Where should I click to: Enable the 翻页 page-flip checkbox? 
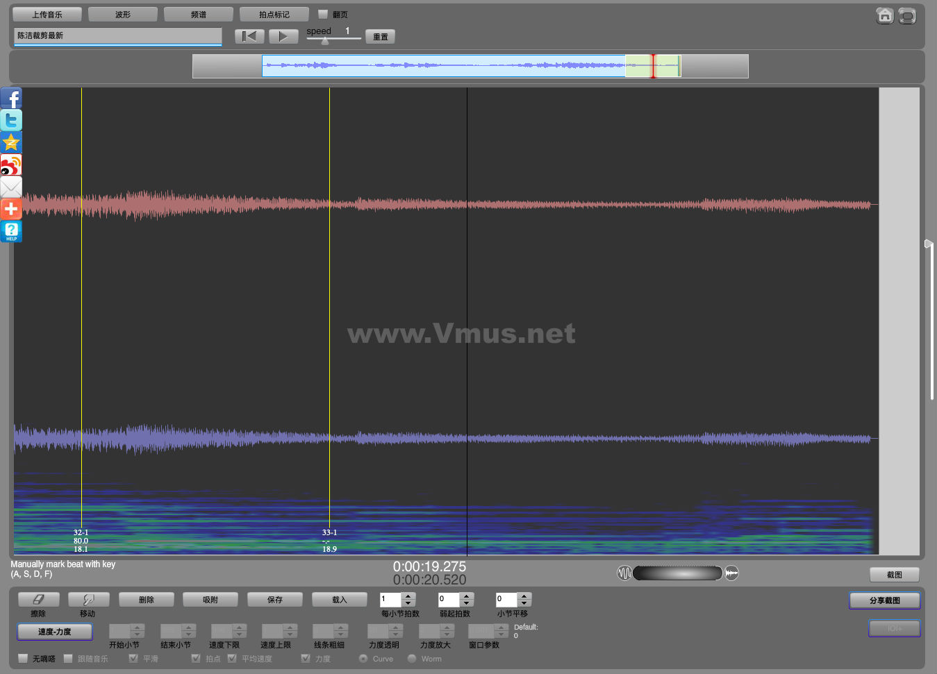tap(323, 14)
